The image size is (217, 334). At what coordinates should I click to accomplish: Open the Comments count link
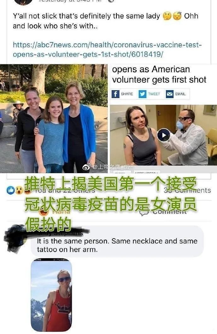click(187, 190)
